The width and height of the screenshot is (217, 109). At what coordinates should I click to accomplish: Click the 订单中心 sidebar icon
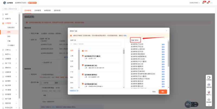pos(3,50)
